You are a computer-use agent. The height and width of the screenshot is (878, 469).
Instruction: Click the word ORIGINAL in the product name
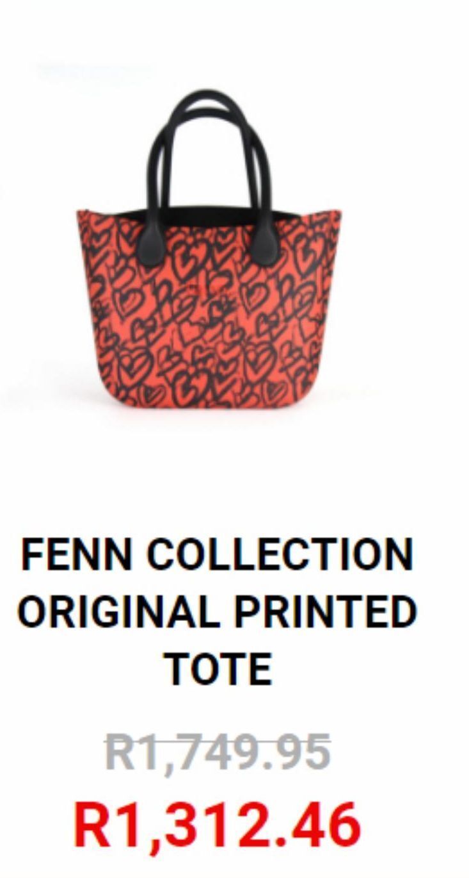pos(118,612)
